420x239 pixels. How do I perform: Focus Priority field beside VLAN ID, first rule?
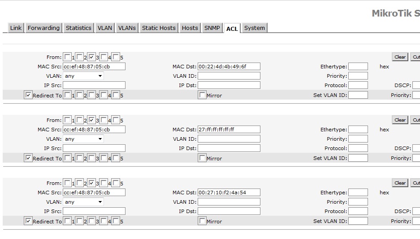[358, 76]
